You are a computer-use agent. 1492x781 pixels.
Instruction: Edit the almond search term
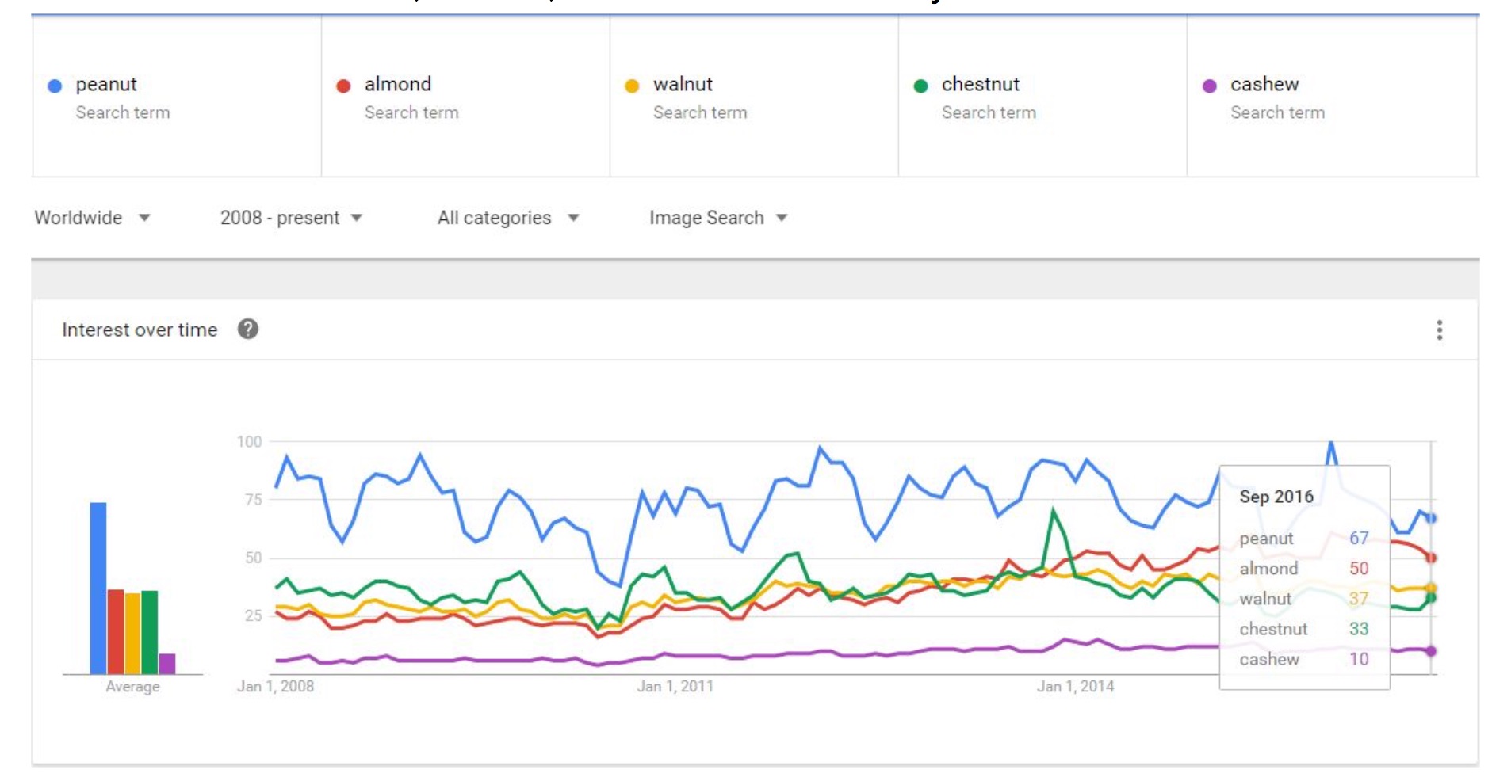[x=398, y=84]
